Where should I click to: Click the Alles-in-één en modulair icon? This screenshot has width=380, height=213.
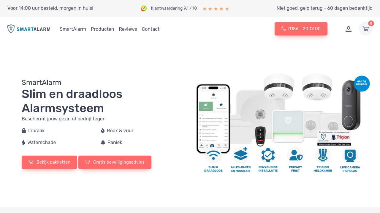tap(240, 155)
